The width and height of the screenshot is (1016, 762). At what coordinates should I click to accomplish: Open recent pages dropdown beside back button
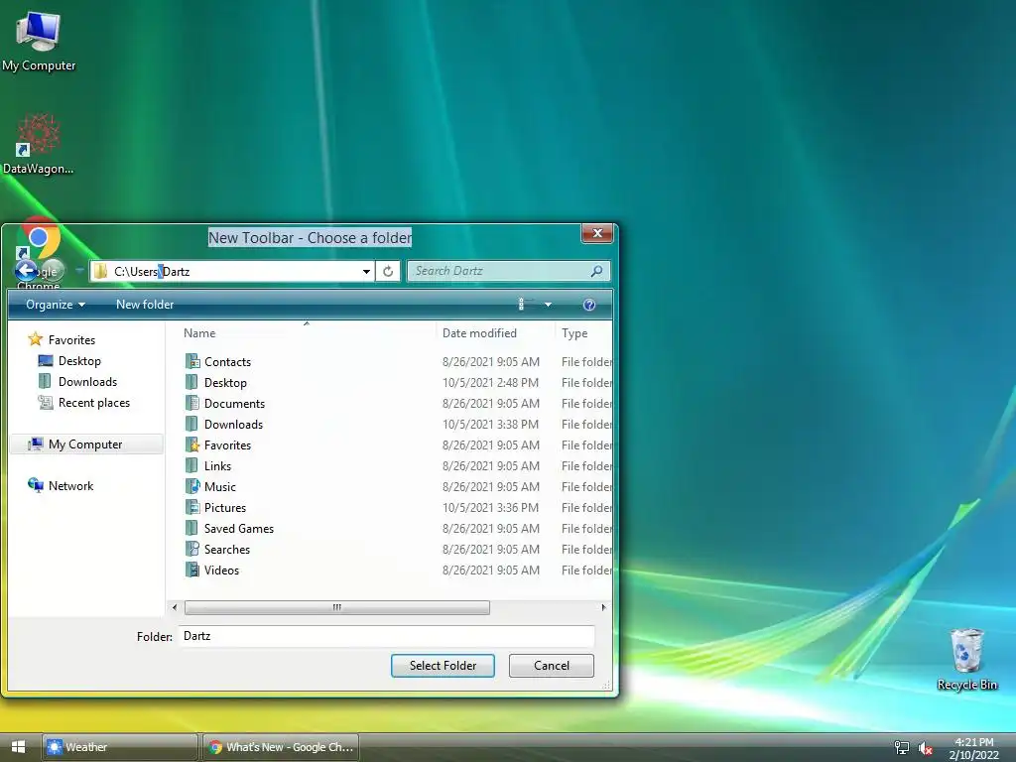coord(79,271)
